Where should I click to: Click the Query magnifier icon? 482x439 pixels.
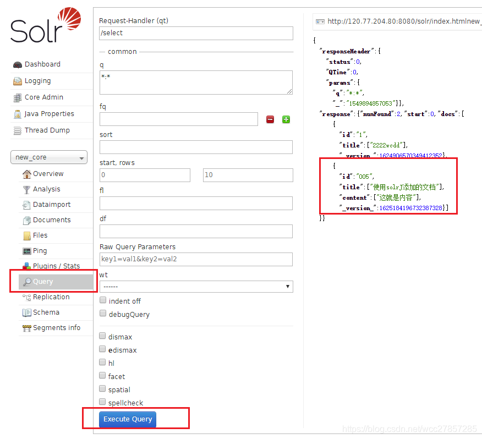point(27,282)
